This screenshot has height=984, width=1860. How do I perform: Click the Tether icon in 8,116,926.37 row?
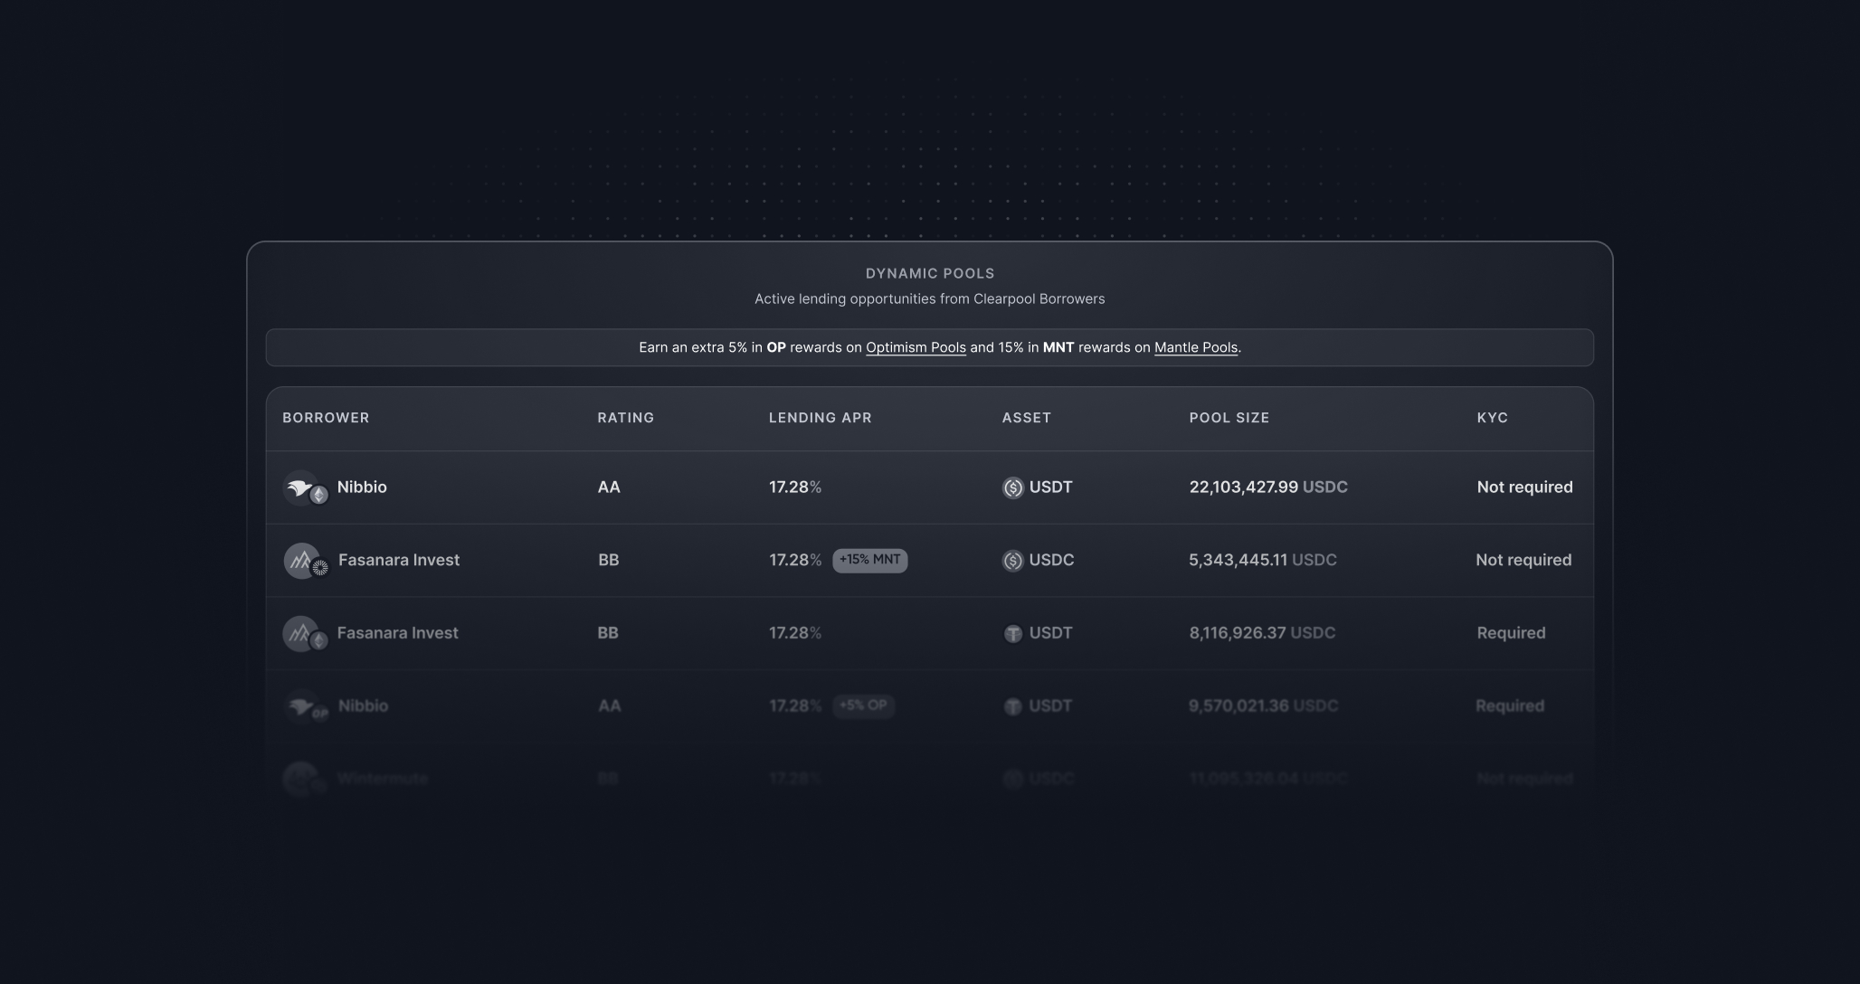click(1013, 634)
